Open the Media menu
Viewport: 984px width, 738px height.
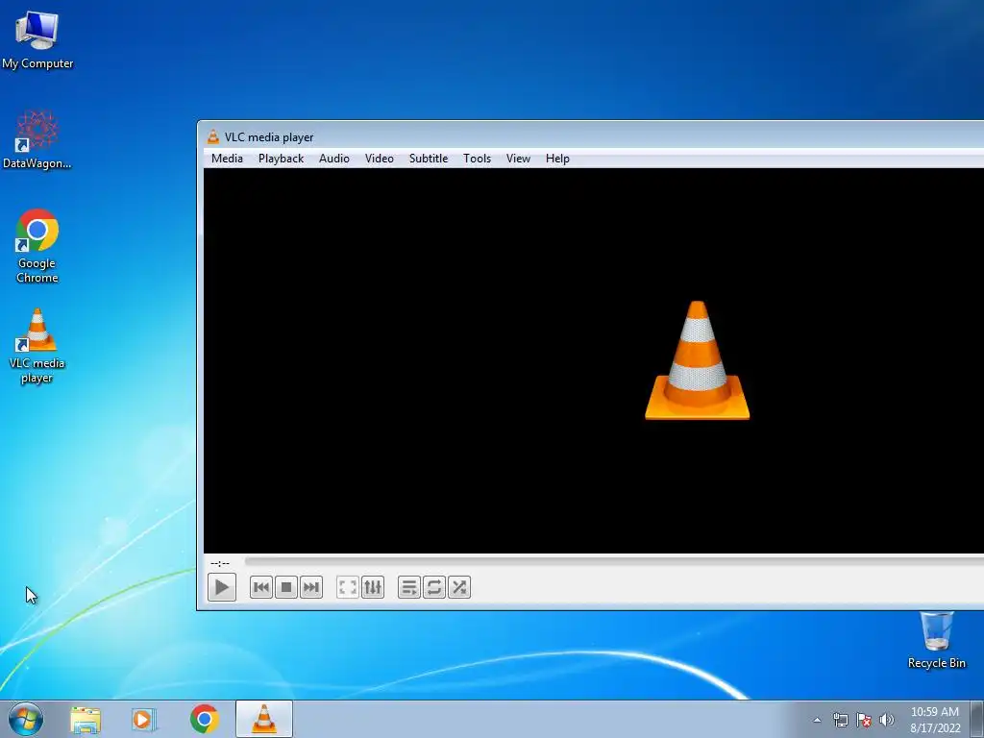coord(227,159)
